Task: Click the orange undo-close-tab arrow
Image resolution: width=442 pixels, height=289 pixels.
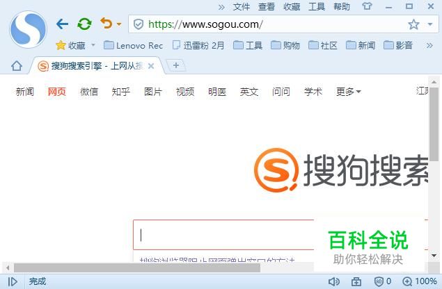Action: (x=106, y=24)
